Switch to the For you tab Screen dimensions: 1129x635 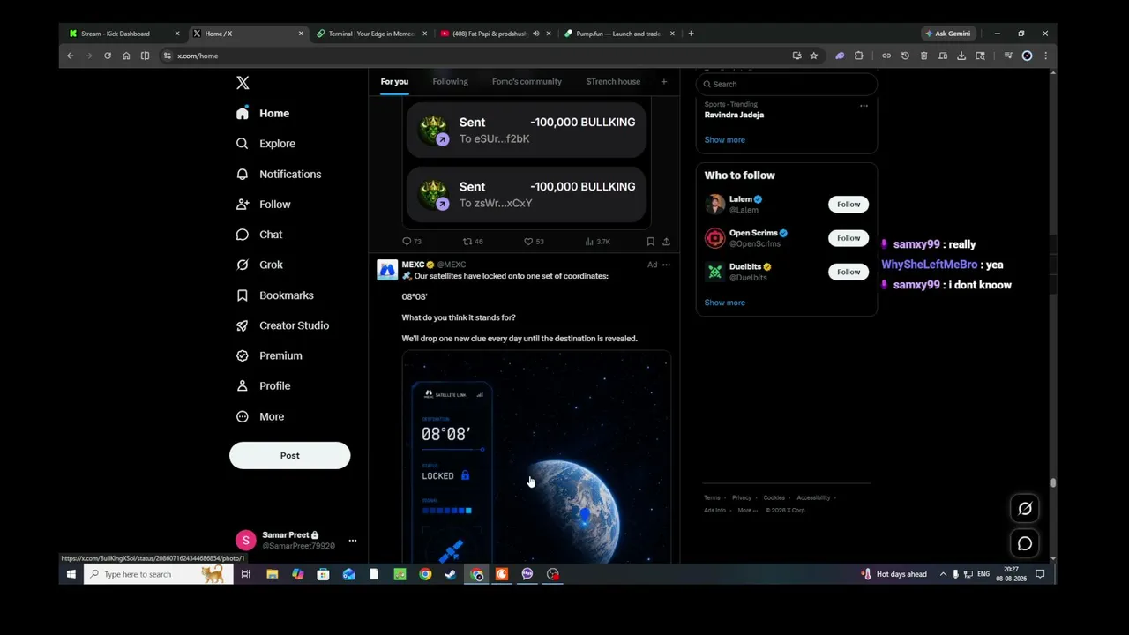[x=394, y=82]
